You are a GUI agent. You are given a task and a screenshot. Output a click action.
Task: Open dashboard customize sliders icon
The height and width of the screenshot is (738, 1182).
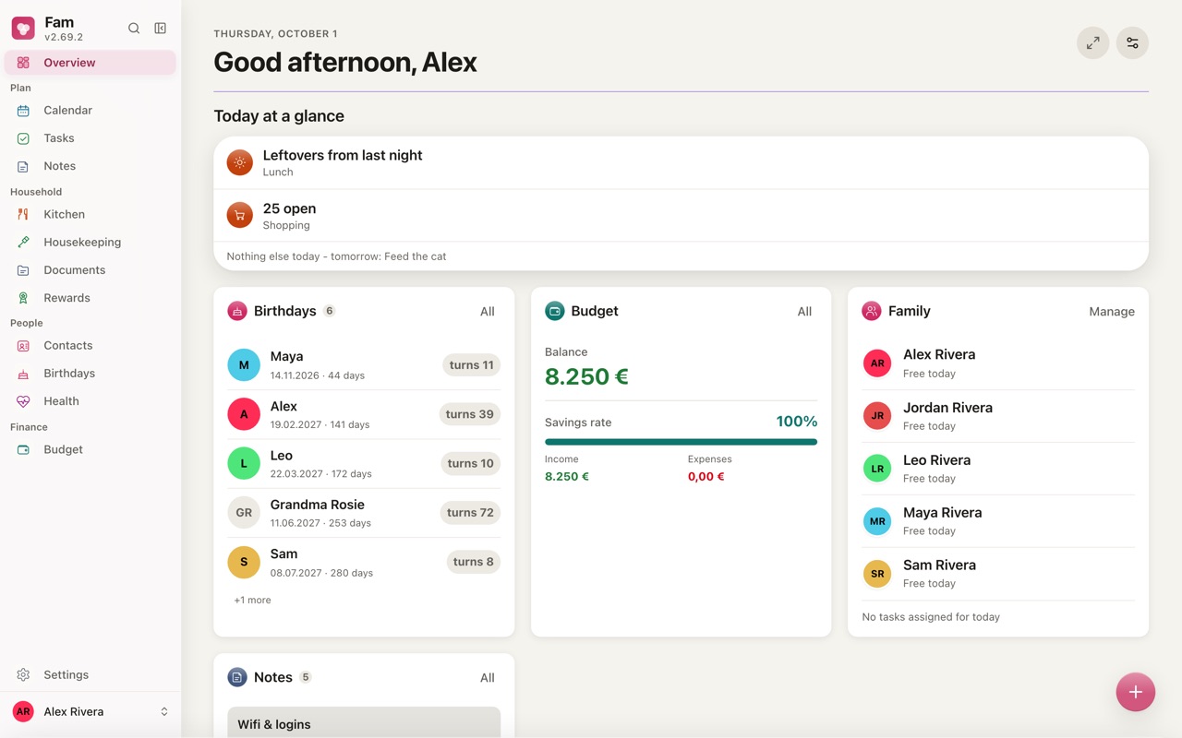(1132, 43)
